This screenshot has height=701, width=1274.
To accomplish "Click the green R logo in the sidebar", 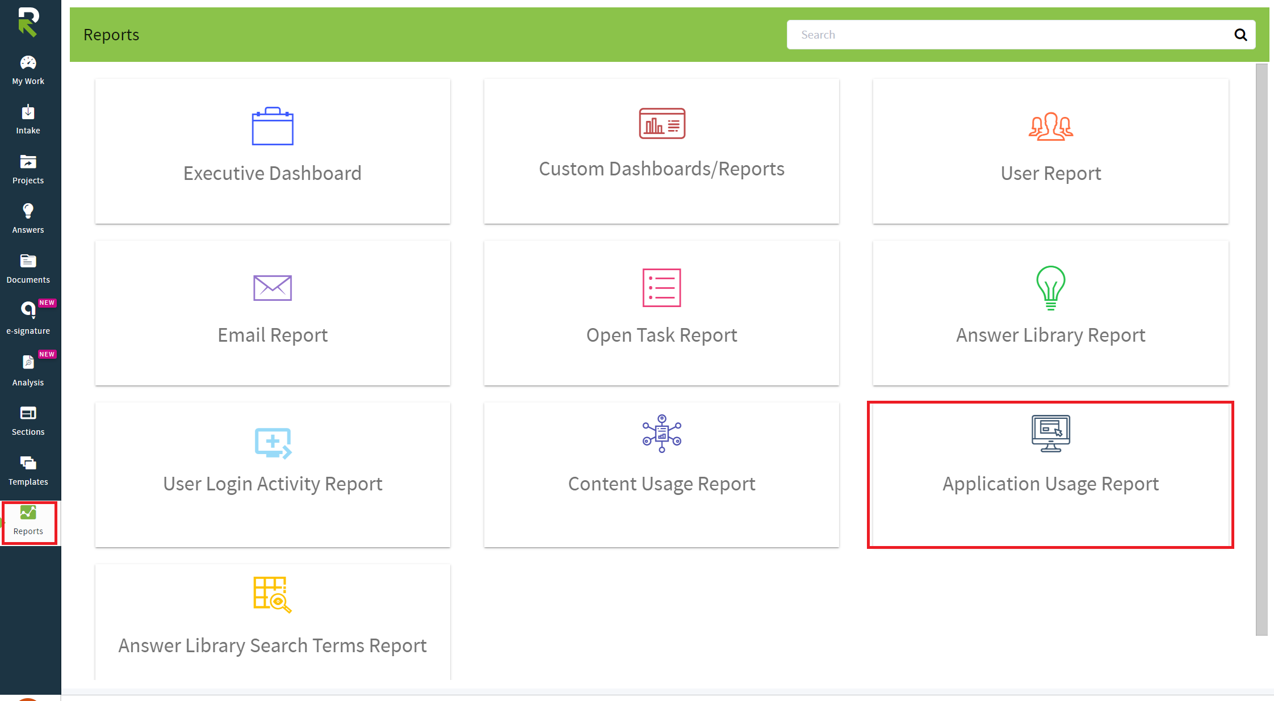I will pos(28,22).
